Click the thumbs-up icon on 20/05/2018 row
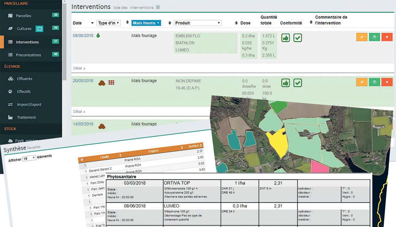 (x=286, y=83)
